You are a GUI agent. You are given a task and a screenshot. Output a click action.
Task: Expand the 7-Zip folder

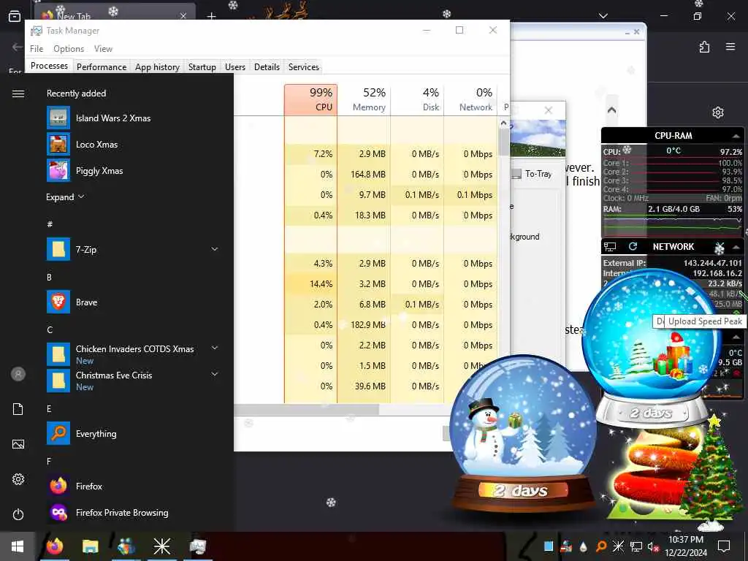(x=215, y=249)
